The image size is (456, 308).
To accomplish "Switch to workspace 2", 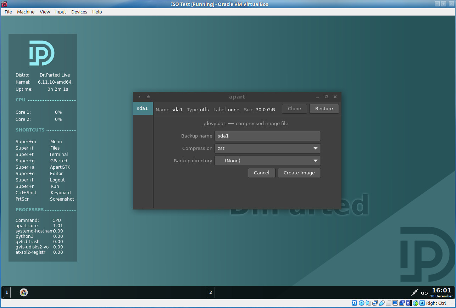I will click(211, 292).
